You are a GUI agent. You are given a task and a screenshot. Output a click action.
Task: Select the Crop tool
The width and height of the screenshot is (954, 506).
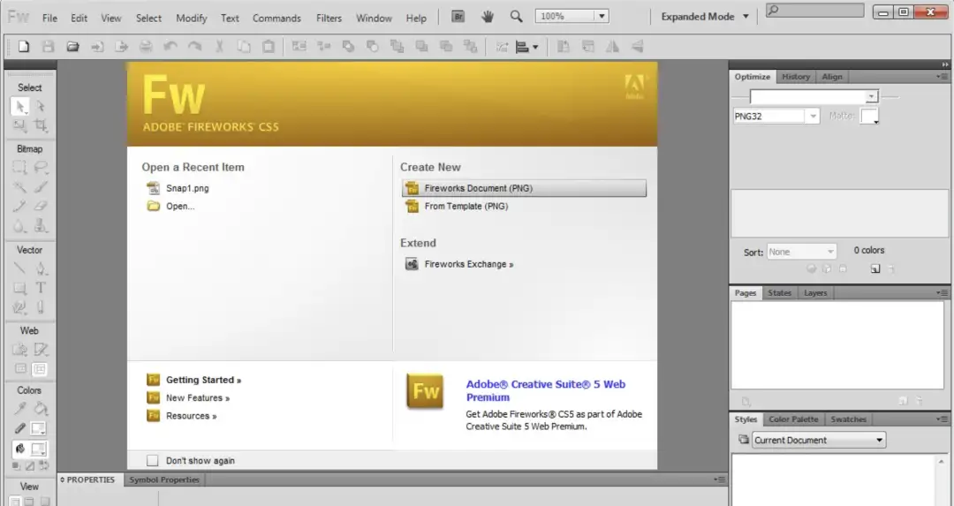point(40,126)
